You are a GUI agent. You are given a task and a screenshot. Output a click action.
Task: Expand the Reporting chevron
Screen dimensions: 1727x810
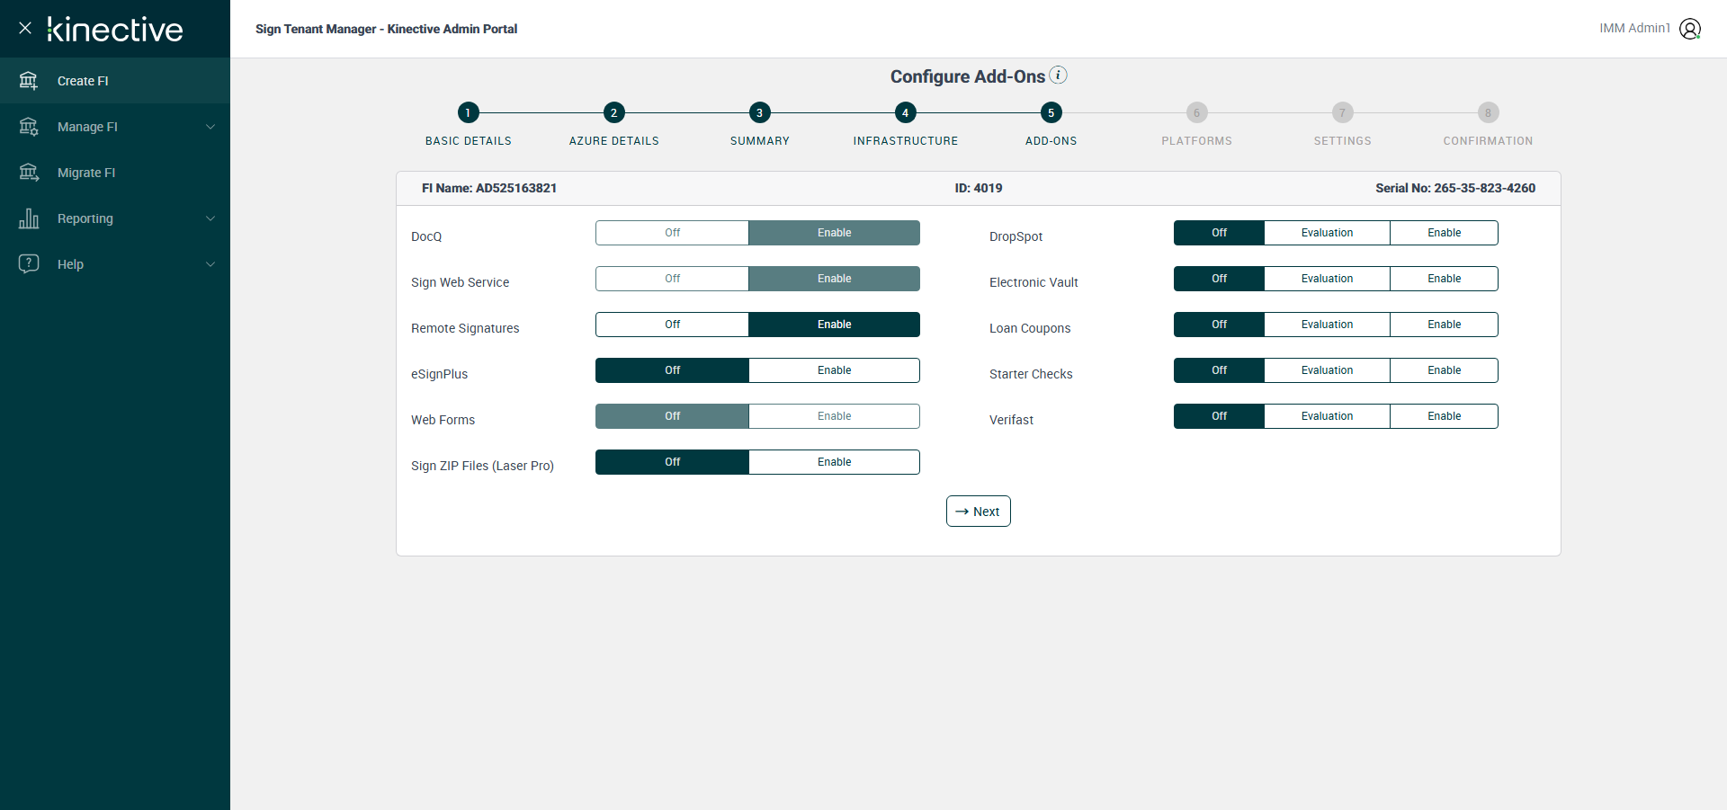(210, 218)
